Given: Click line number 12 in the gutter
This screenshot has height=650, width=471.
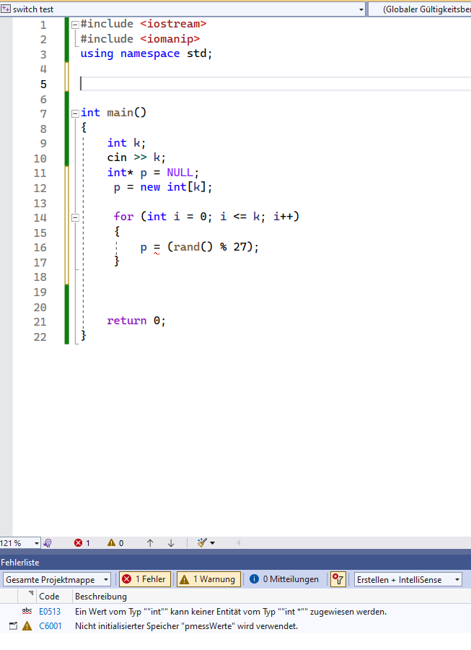Looking at the screenshot, I should pos(40,188).
